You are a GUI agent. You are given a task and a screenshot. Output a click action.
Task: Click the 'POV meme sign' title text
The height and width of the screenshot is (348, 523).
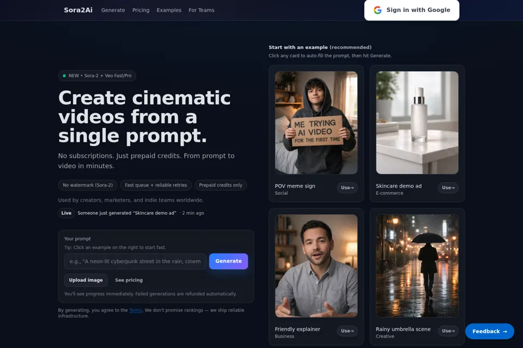click(295, 186)
